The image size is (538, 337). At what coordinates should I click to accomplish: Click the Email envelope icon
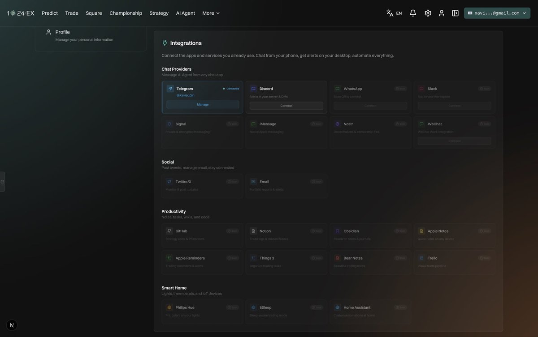point(253,182)
